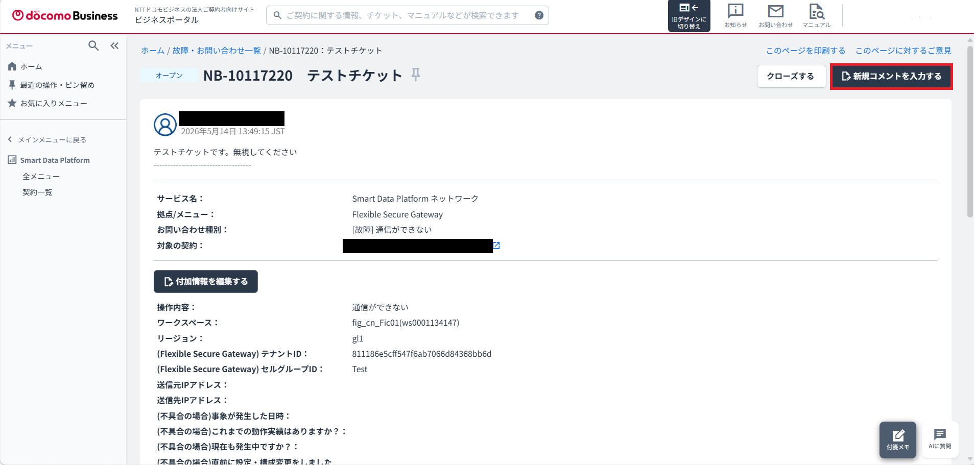Click the クローズする button
The image size is (974, 465).
pos(791,76)
